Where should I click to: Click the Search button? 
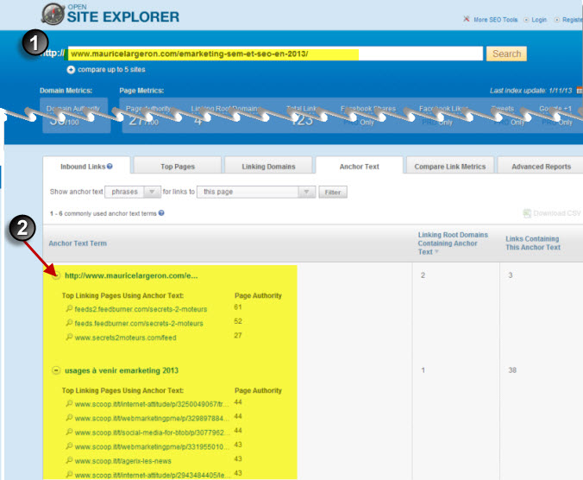pos(506,54)
